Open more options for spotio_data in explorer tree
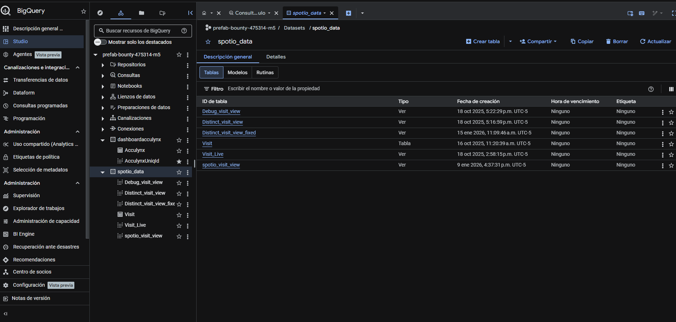676x322 pixels. pos(188,172)
